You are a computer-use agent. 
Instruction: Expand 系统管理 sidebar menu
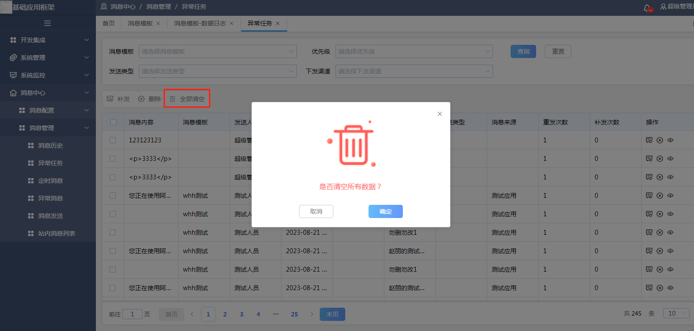pos(48,58)
